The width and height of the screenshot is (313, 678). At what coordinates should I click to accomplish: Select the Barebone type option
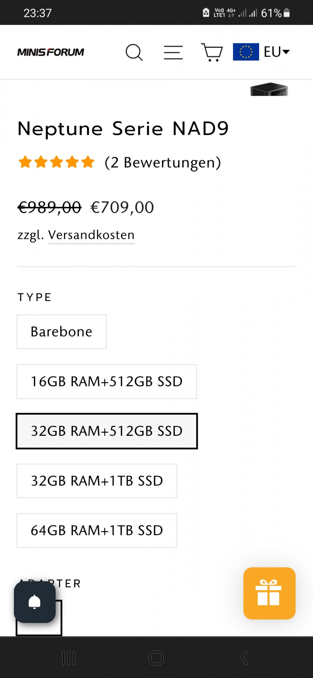click(61, 332)
